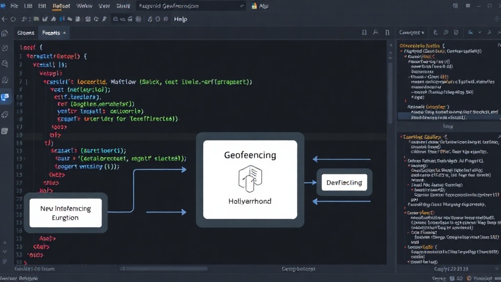The image size is (501, 282).
Task: Click the Geofencing box in the diagram
Action: point(250,180)
